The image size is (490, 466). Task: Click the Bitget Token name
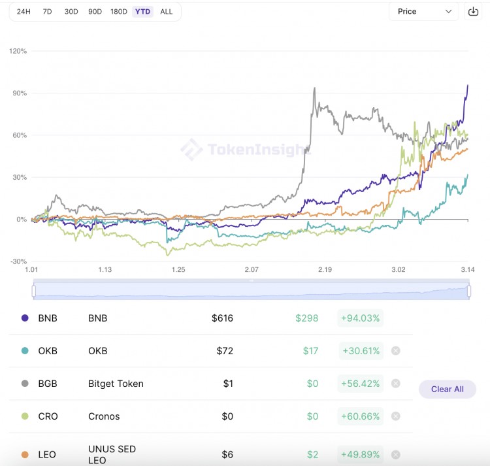click(116, 384)
